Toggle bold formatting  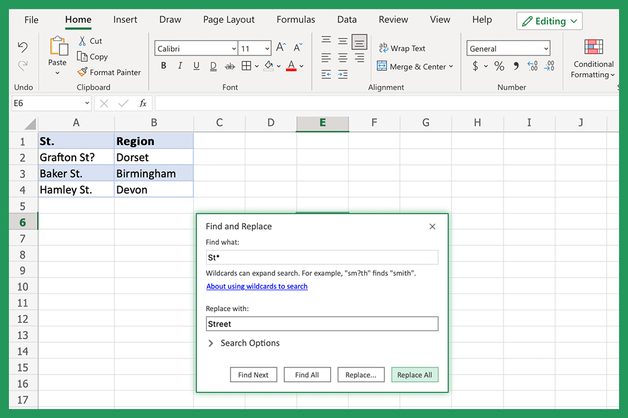(163, 65)
